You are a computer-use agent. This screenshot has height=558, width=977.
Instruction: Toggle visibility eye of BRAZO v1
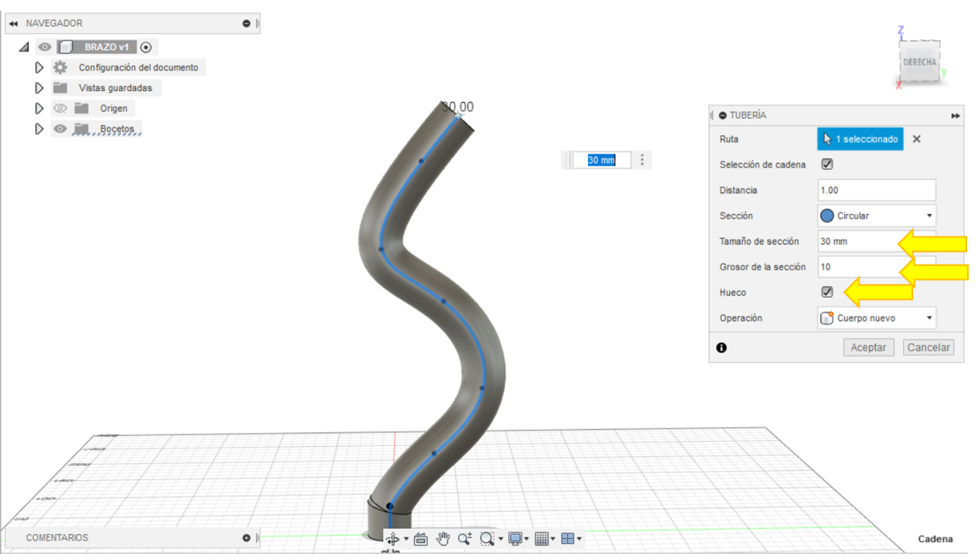point(44,46)
